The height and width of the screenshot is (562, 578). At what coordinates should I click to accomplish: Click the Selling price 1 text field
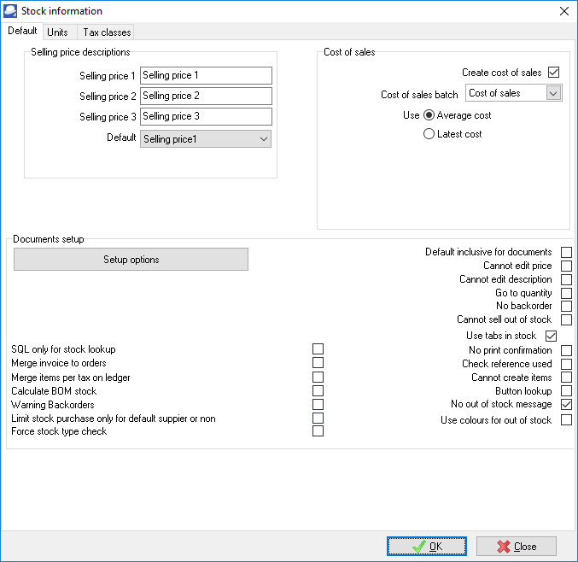tap(206, 75)
